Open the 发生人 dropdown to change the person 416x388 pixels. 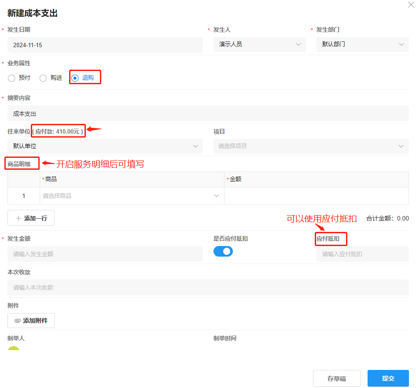[259, 45]
